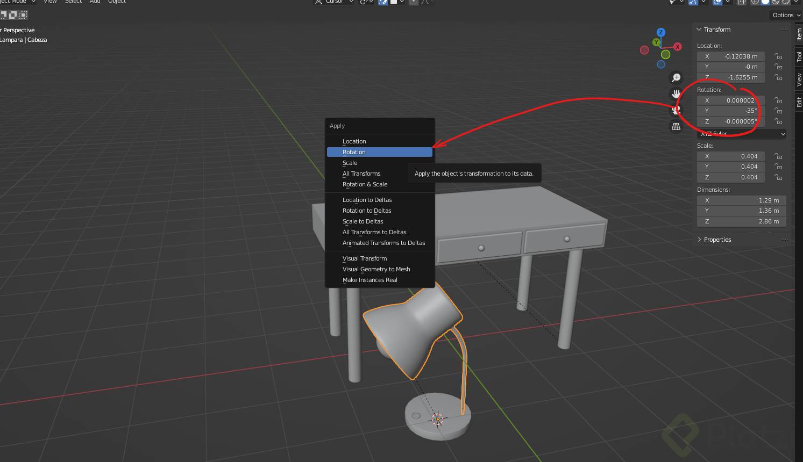Switch to the Item sidebar tab
This screenshot has height=462, width=803.
pos(799,34)
